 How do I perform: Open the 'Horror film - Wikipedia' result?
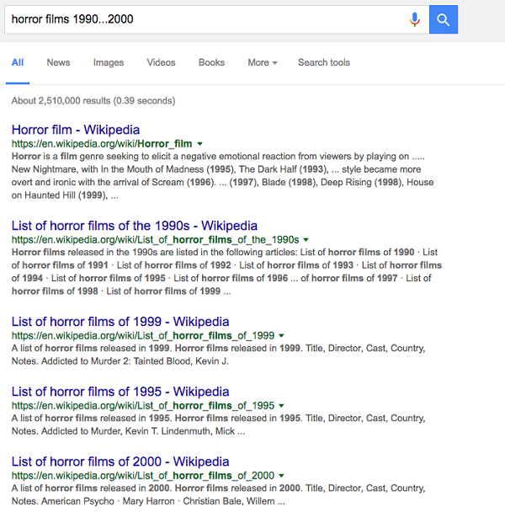pyautogui.click(x=76, y=130)
